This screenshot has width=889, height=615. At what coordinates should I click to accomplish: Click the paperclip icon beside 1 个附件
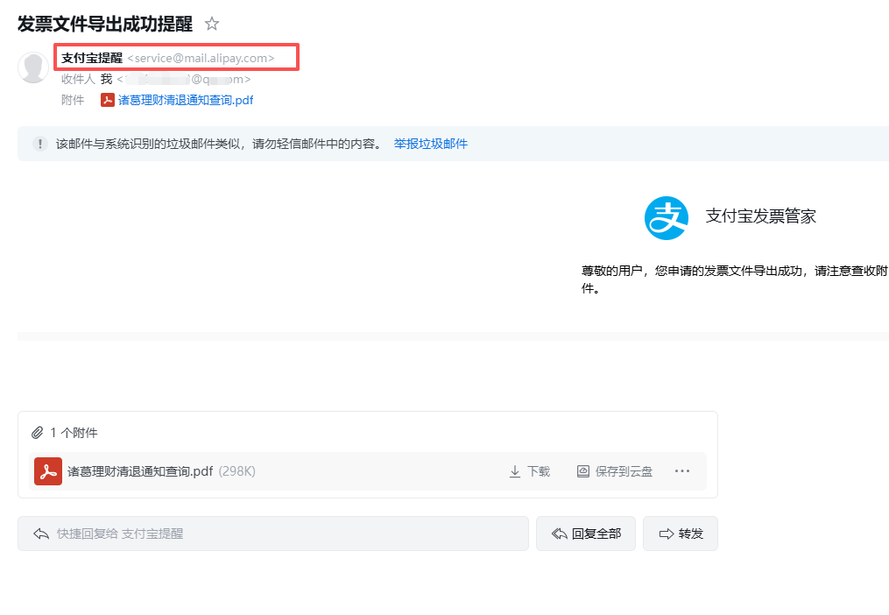(37, 433)
